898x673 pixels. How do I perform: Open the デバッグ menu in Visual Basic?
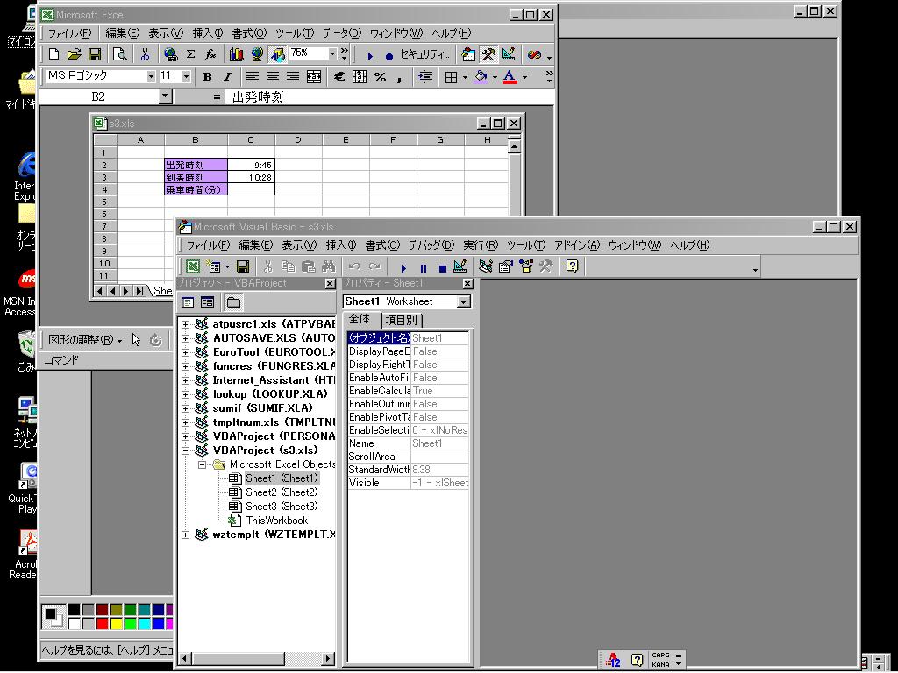(x=431, y=245)
